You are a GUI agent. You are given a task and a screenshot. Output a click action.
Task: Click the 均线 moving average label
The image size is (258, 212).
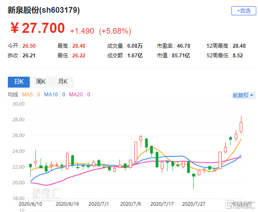(13, 95)
